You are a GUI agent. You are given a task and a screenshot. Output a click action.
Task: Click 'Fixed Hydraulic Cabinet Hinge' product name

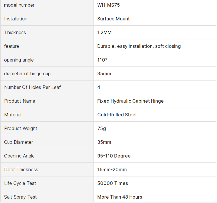coord(130,101)
